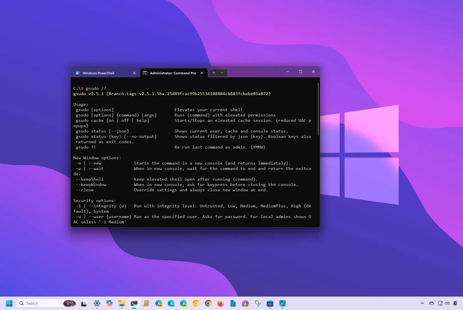Viewport: 463px width, 310px height.
Task: Expand hidden icons in the system tray
Action: [422, 303]
